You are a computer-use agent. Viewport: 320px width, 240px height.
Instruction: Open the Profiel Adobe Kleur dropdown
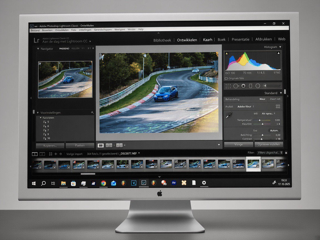246,107
